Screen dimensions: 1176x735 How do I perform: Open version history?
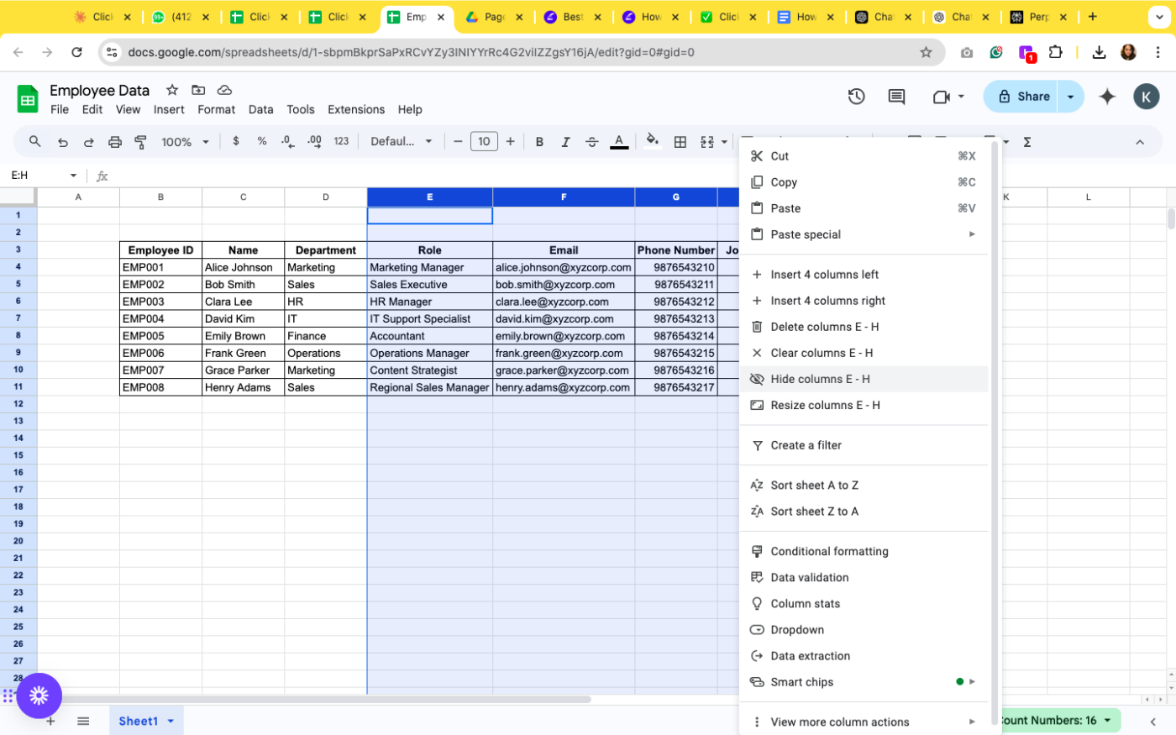pyautogui.click(x=856, y=97)
